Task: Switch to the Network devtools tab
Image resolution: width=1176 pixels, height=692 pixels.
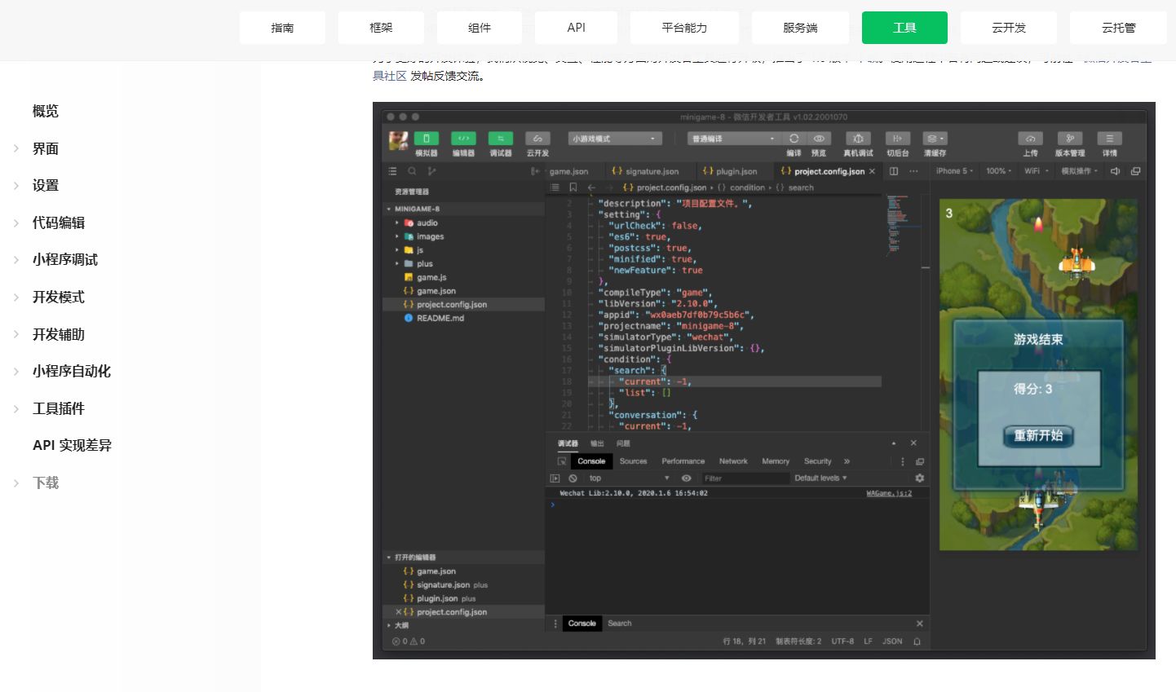Action: [x=733, y=461]
